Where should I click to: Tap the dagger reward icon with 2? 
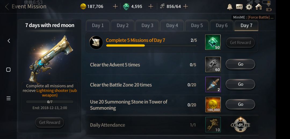point(213,84)
